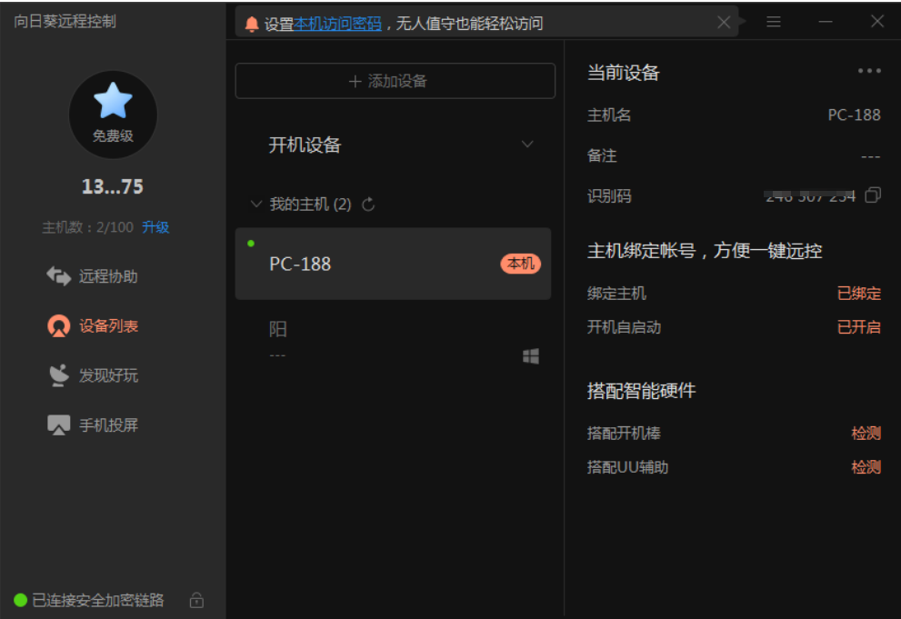Click the Windows logo on 阳 device
This screenshot has width=901, height=619.
pos(531,356)
